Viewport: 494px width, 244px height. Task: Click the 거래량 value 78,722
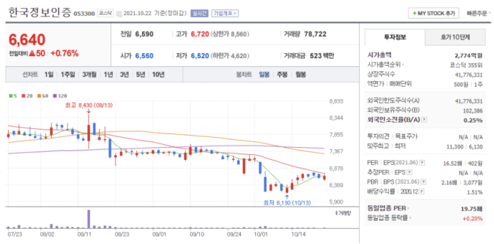click(315, 34)
